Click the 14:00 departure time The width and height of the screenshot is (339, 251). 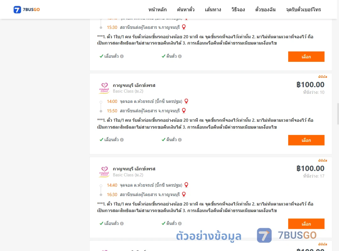[112, 101]
